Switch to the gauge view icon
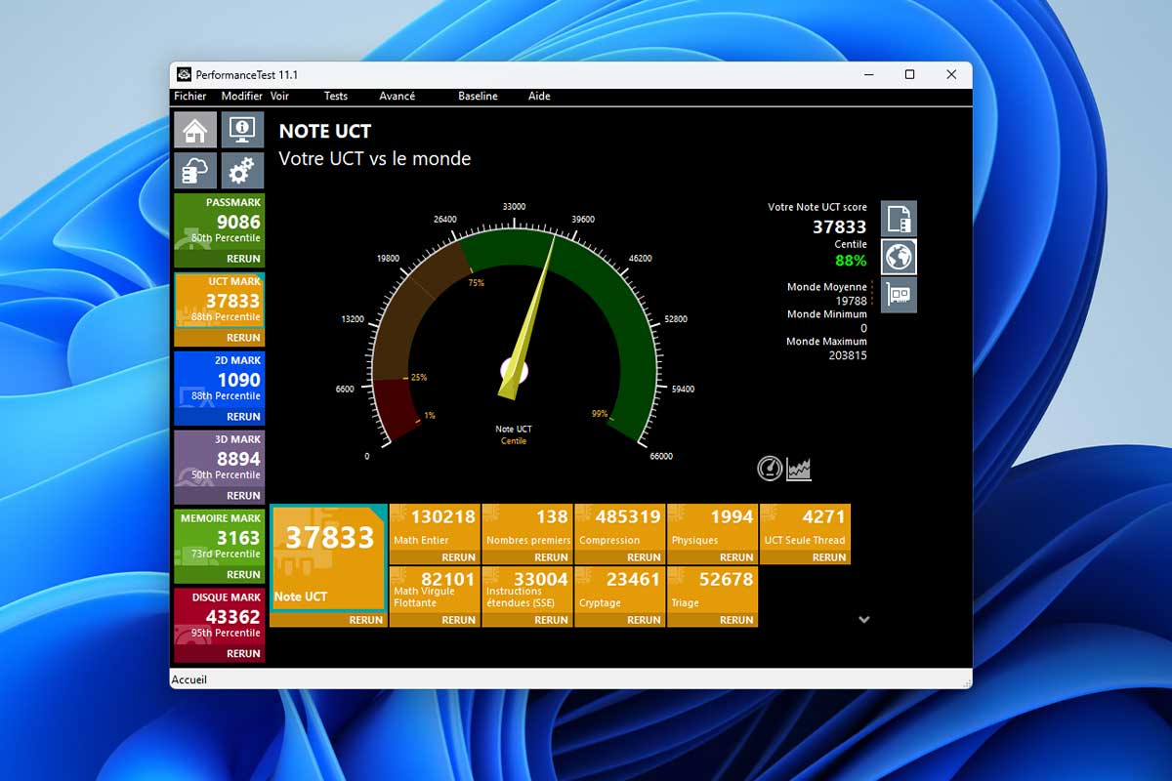This screenshot has width=1172, height=781. point(770,469)
